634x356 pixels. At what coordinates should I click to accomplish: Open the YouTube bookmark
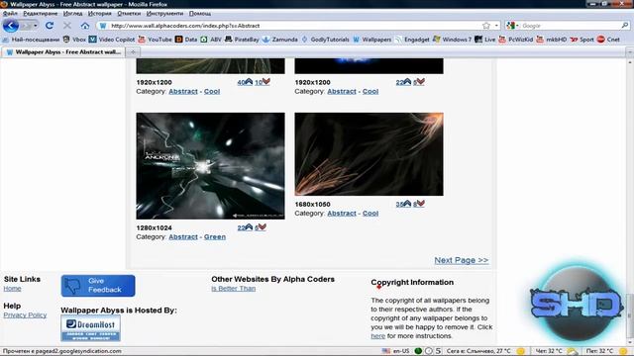pyautogui.click(x=155, y=40)
